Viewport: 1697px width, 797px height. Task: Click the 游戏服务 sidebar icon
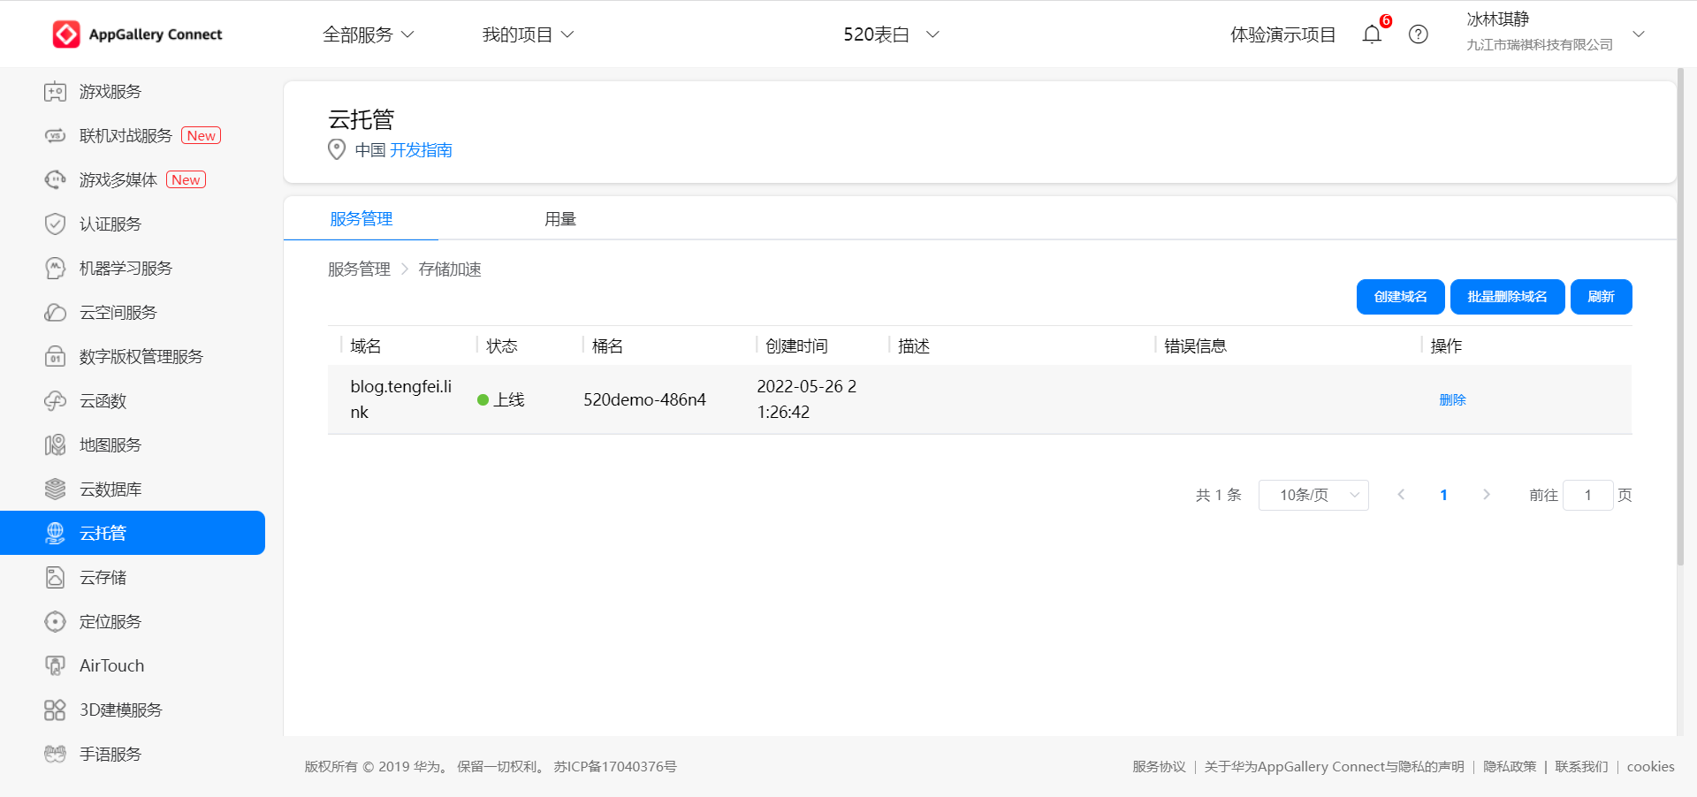(x=55, y=92)
